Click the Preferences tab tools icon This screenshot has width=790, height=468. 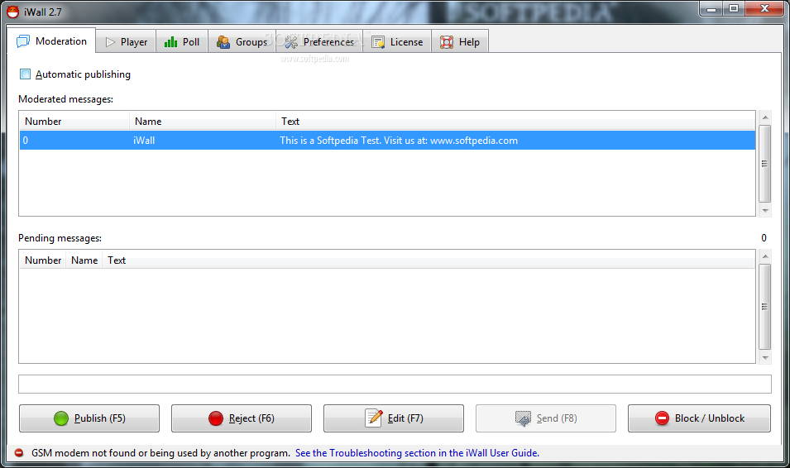(x=291, y=42)
